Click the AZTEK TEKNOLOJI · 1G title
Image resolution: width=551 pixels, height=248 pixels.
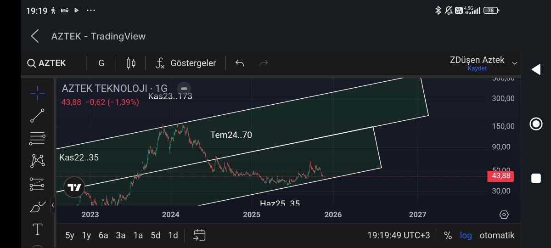pos(115,88)
